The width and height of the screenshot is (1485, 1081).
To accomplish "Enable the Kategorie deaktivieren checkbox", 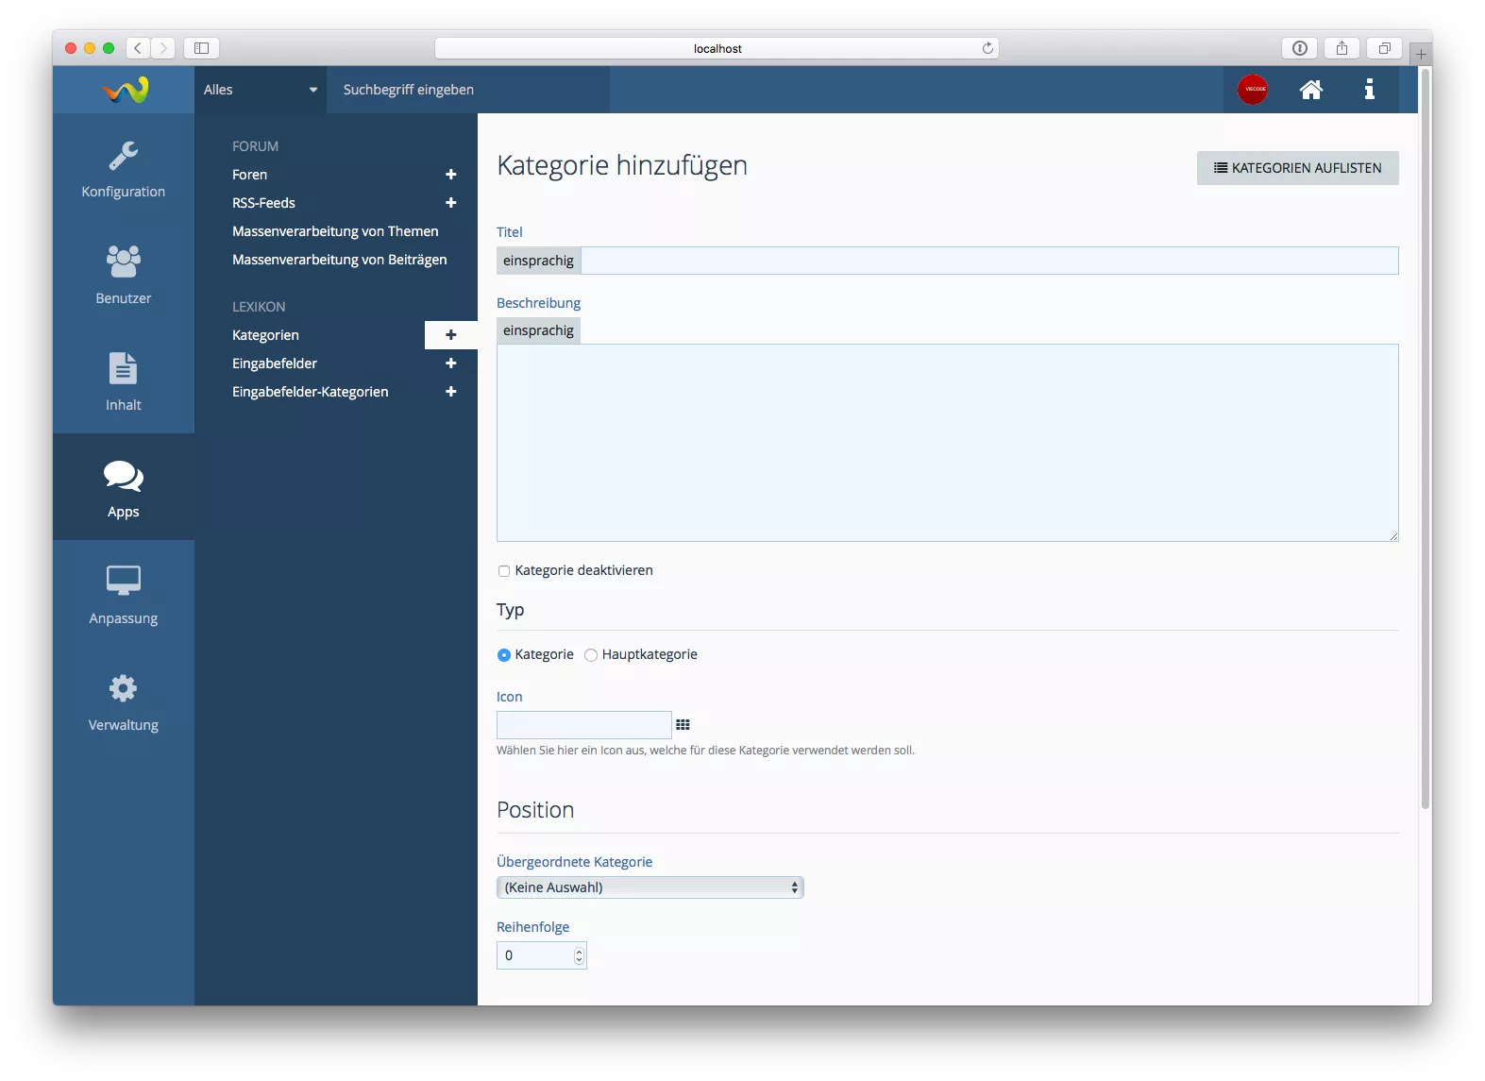I will point(504,571).
